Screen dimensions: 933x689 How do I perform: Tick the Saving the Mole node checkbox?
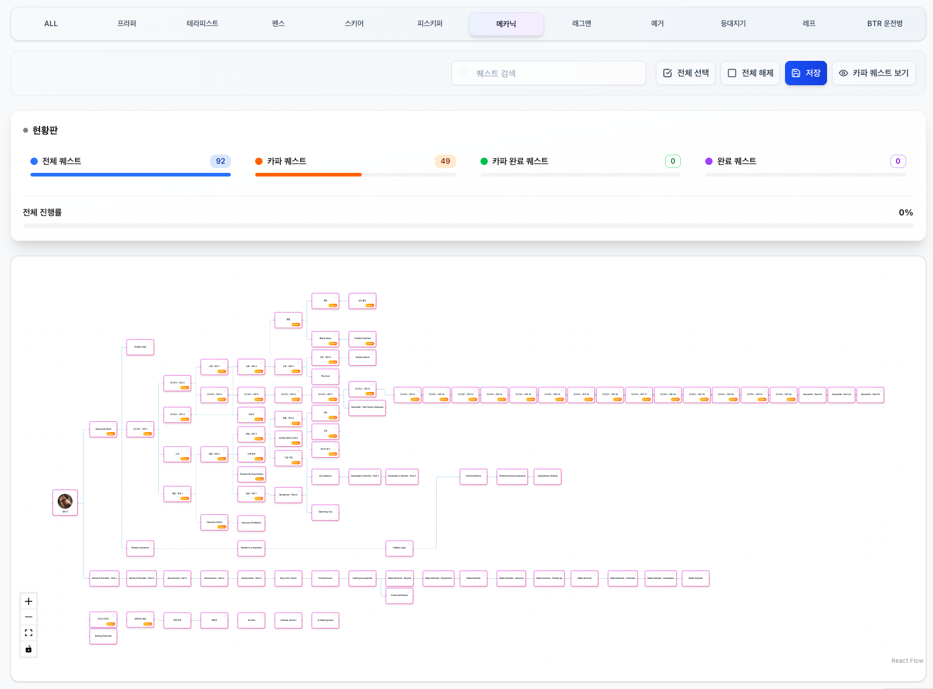click(113, 425)
